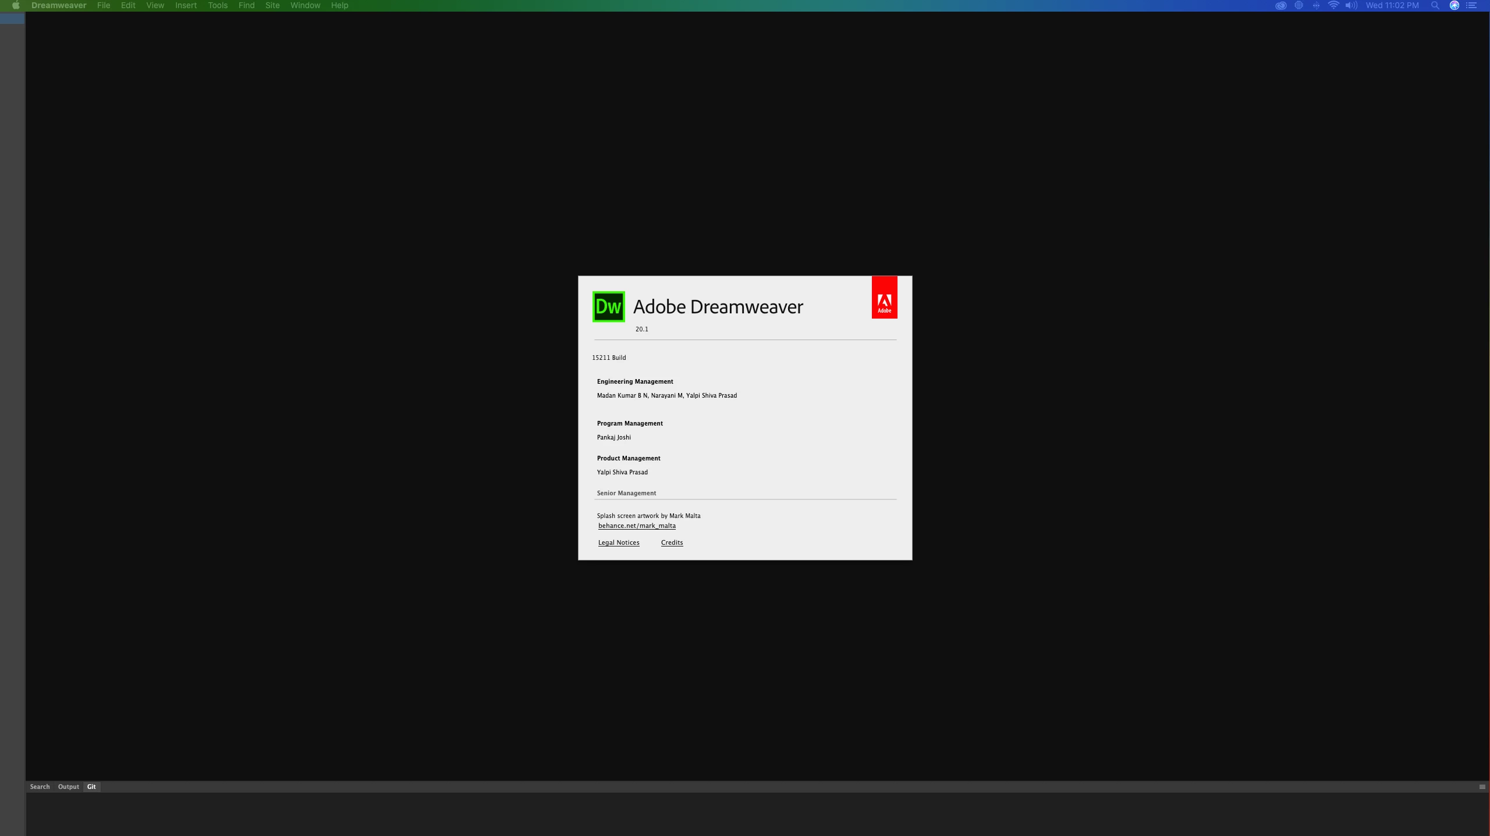The image size is (1490, 836).
Task: Click the red Adobe logo badge
Action: pos(884,297)
